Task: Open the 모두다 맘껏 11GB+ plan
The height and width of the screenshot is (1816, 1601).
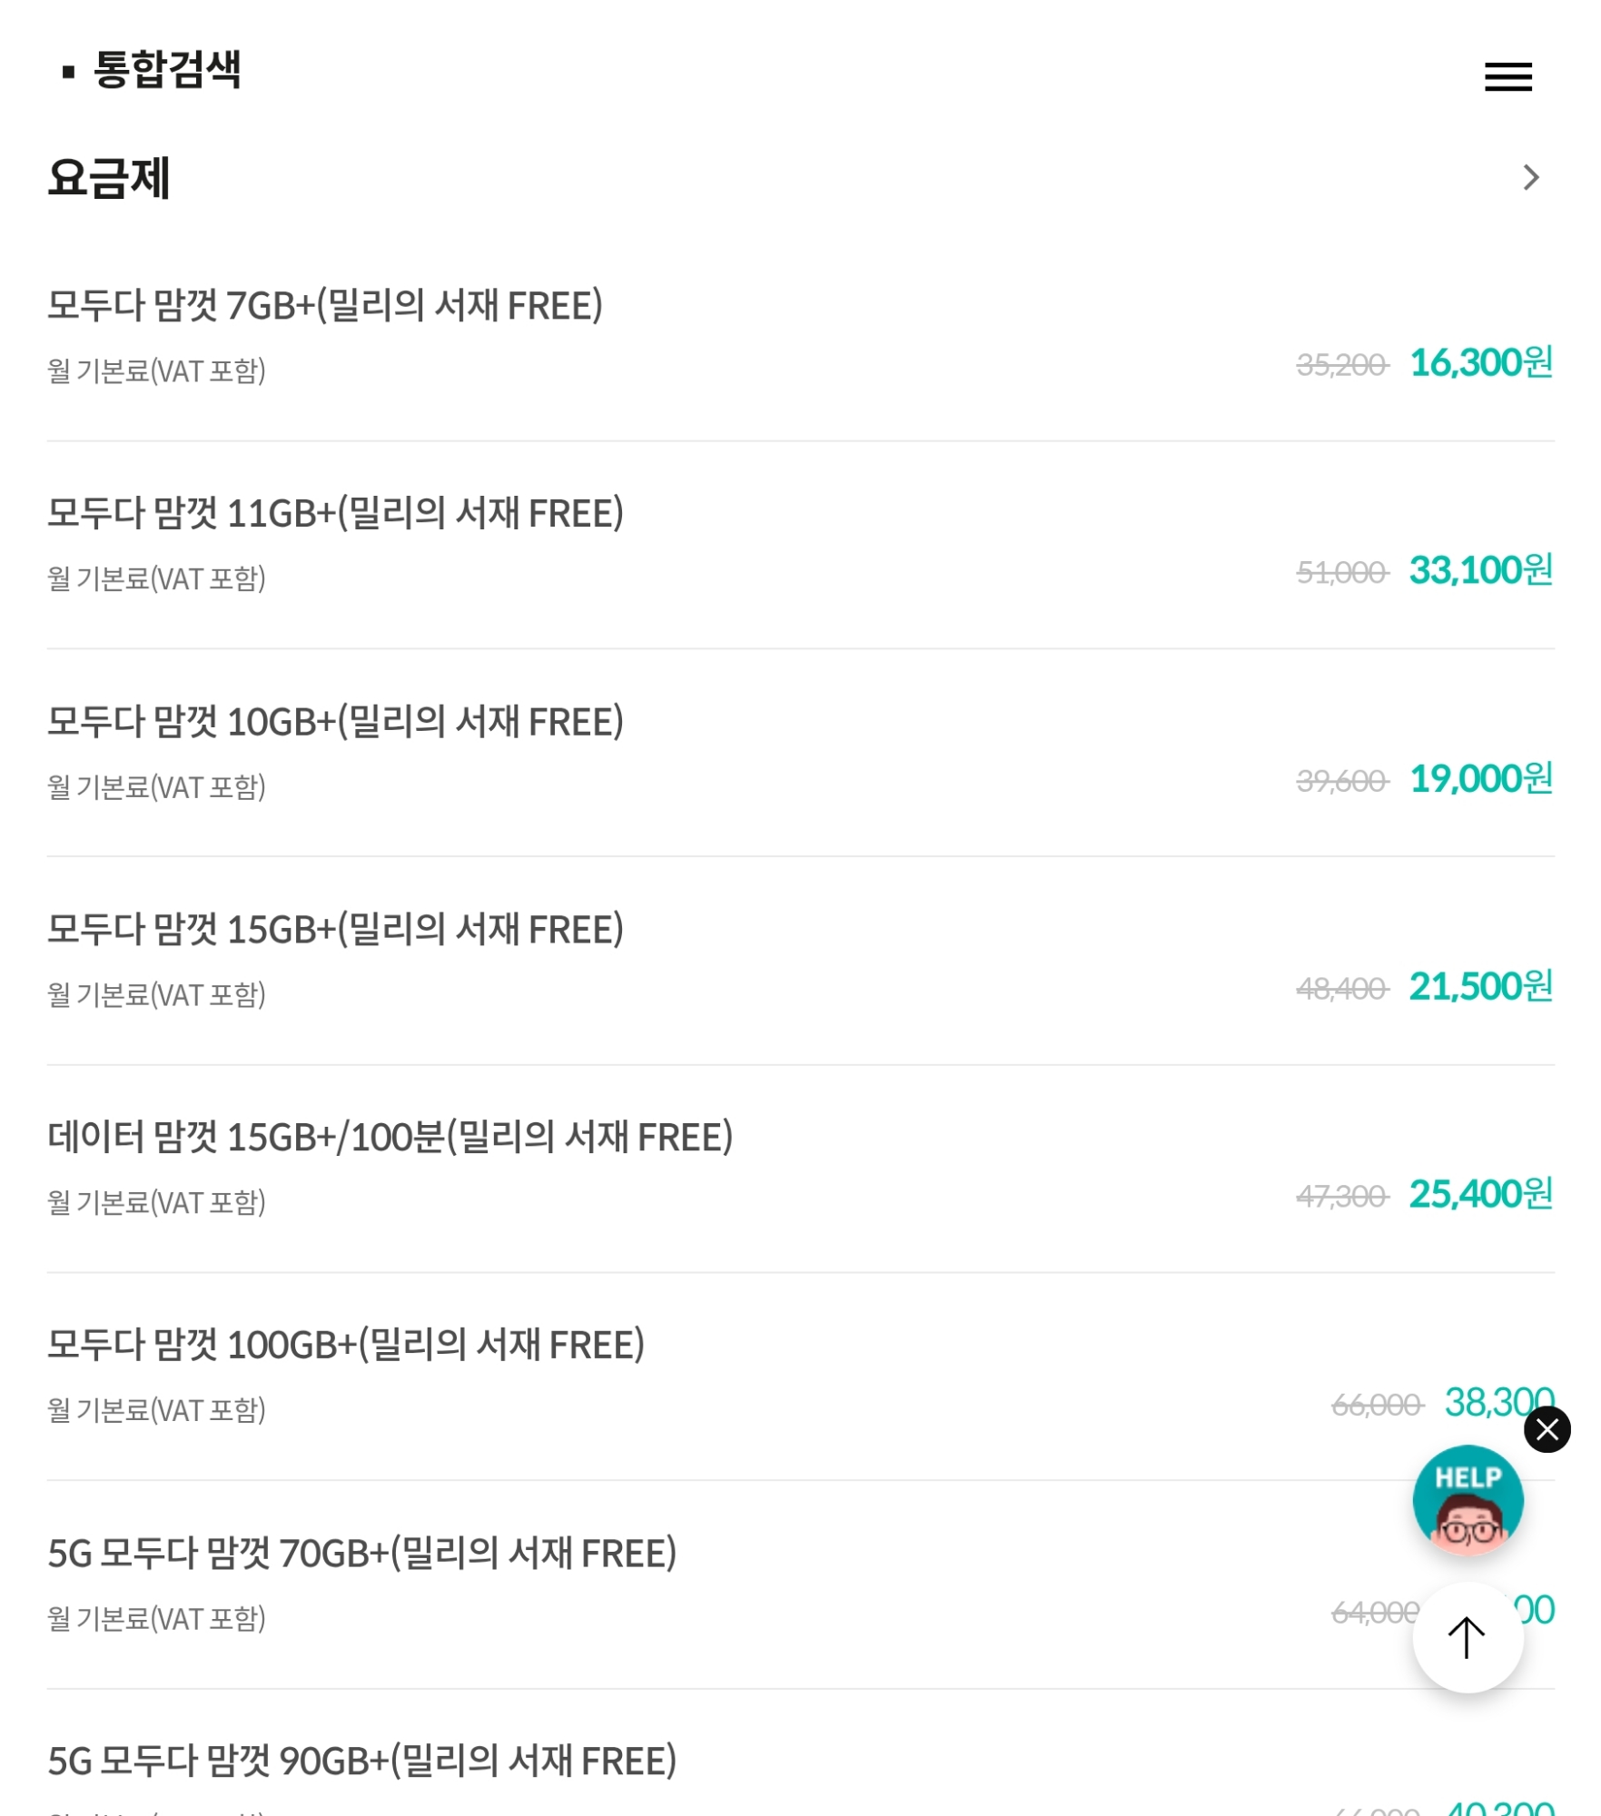Action: pyautogui.click(x=335, y=514)
